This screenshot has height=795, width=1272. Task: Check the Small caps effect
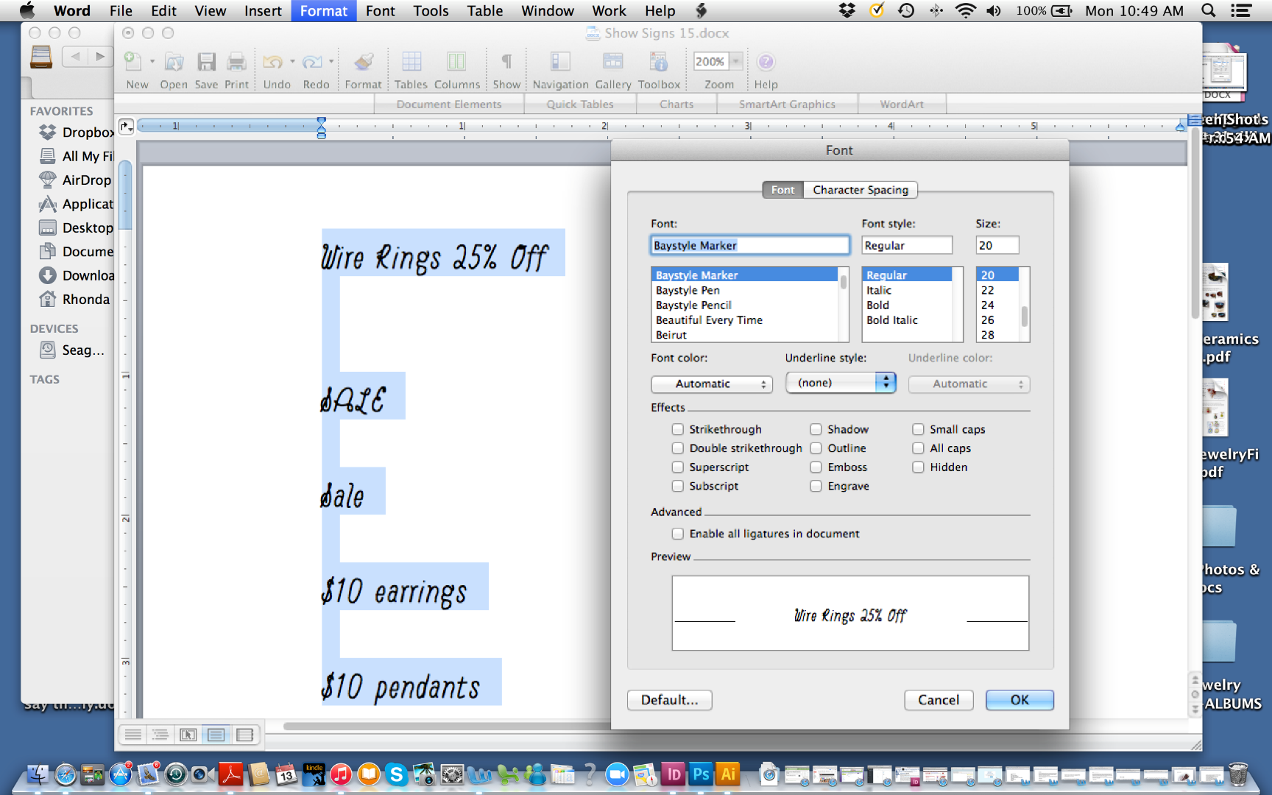(918, 429)
